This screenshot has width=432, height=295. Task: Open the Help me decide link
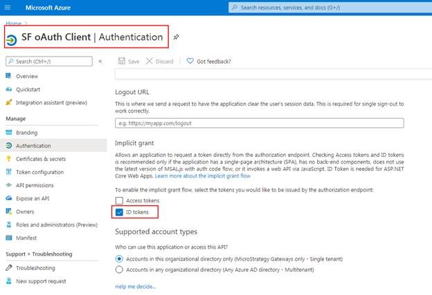[135, 286]
